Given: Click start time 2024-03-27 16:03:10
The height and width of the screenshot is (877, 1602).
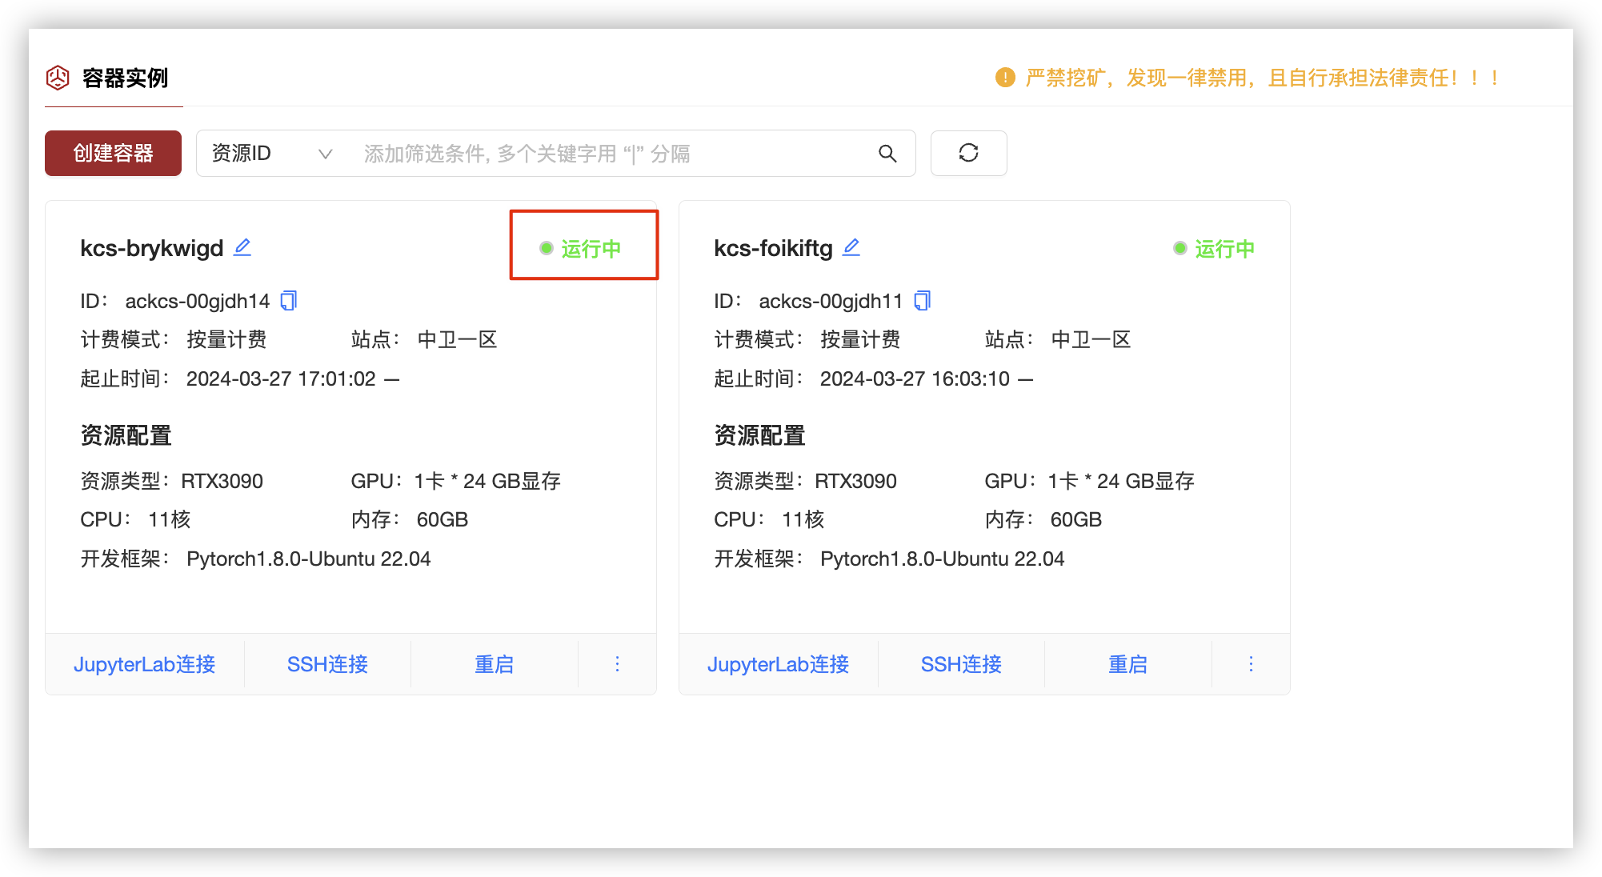Looking at the screenshot, I should click(915, 378).
